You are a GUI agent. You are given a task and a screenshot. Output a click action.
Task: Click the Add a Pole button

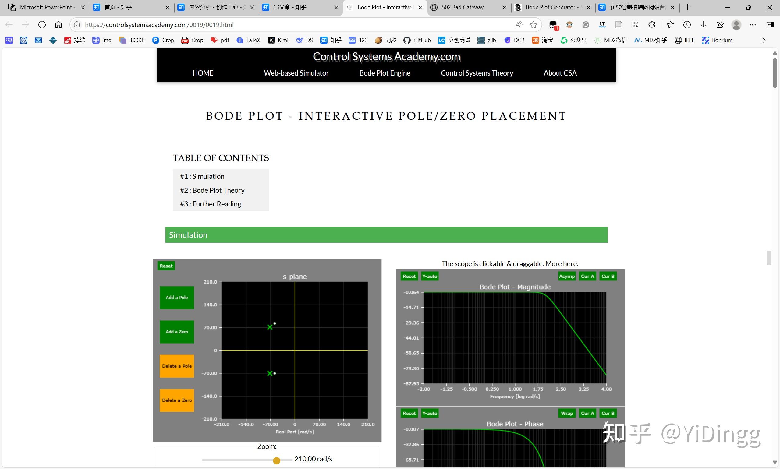coord(176,298)
